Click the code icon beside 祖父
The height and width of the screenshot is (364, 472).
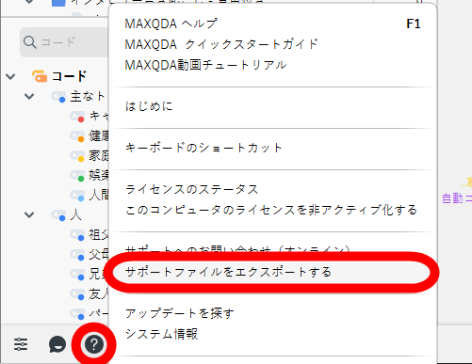pyautogui.click(x=77, y=235)
